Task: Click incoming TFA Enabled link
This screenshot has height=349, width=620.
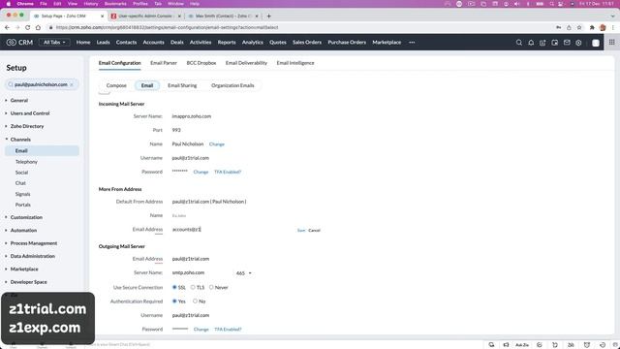Action: click(x=228, y=173)
